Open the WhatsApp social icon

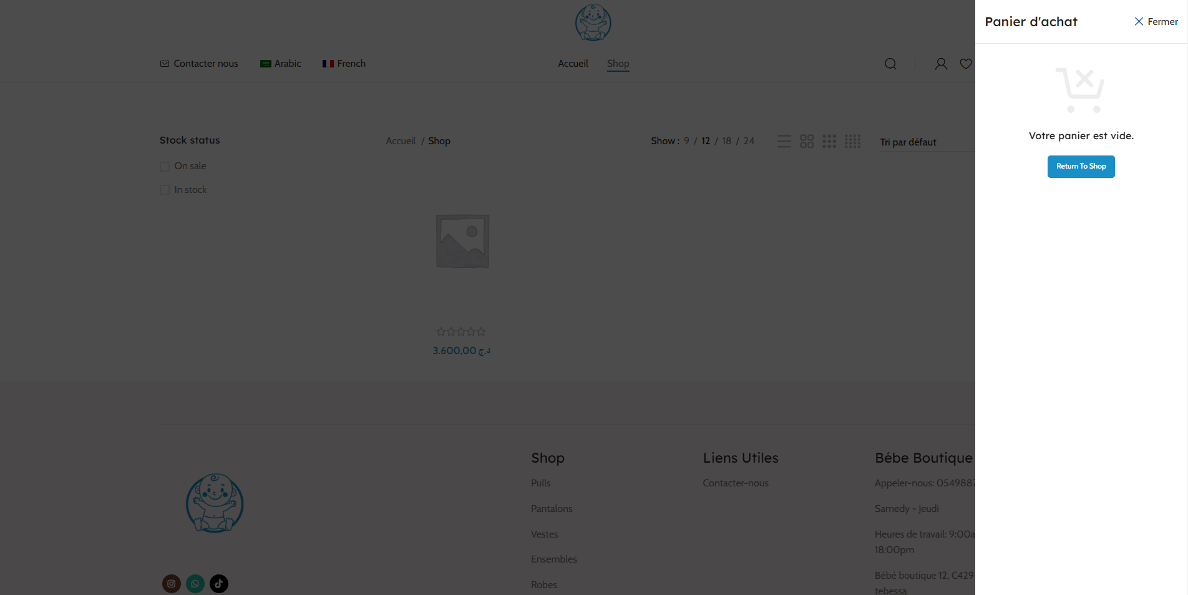point(195,584)
